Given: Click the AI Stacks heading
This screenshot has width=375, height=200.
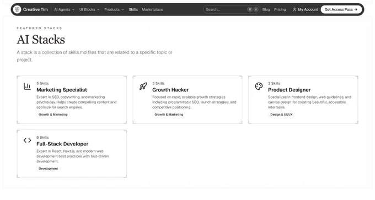Looking at the screenshot, I should coord(41,40).
